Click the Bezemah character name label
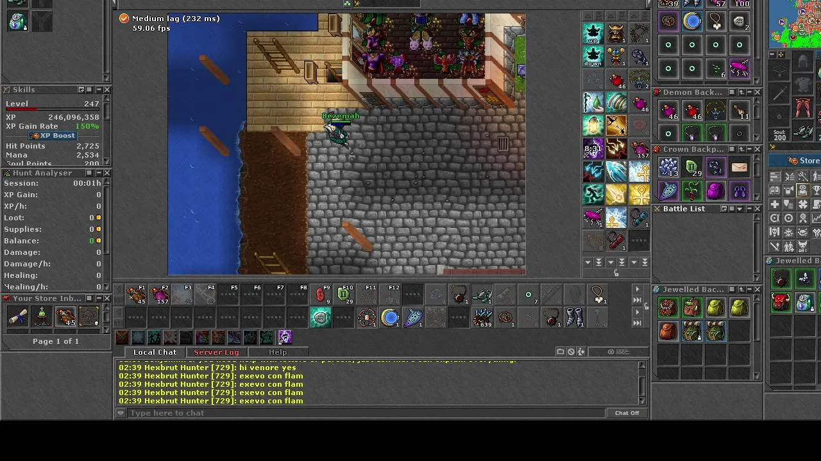This screenshot has width=821, height=461. point(341,117)
